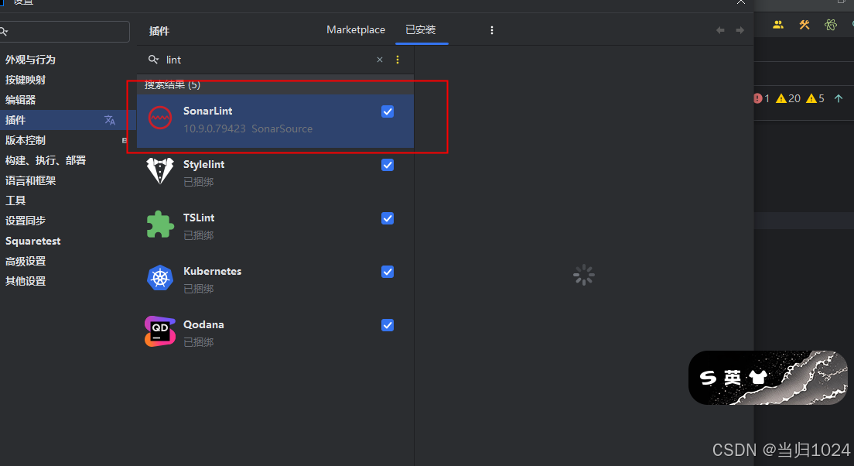854x466 pixels.
Task: Open 其他设置 settings category
Action: coord(25,281)
